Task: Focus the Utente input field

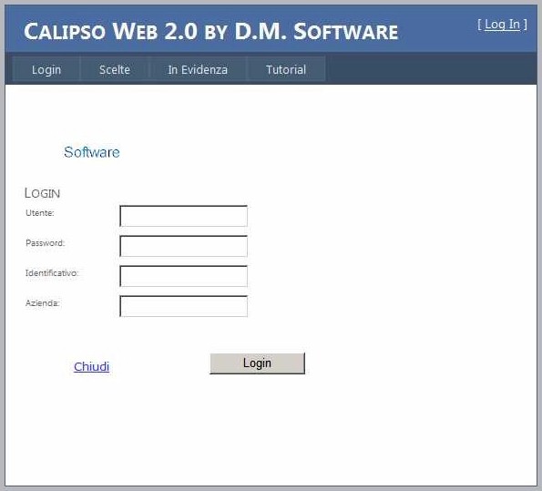Action: pos(183,216)
